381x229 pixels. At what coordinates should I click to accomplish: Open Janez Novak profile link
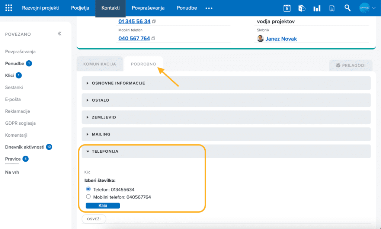pyautogui.click(x=281, y=39)
